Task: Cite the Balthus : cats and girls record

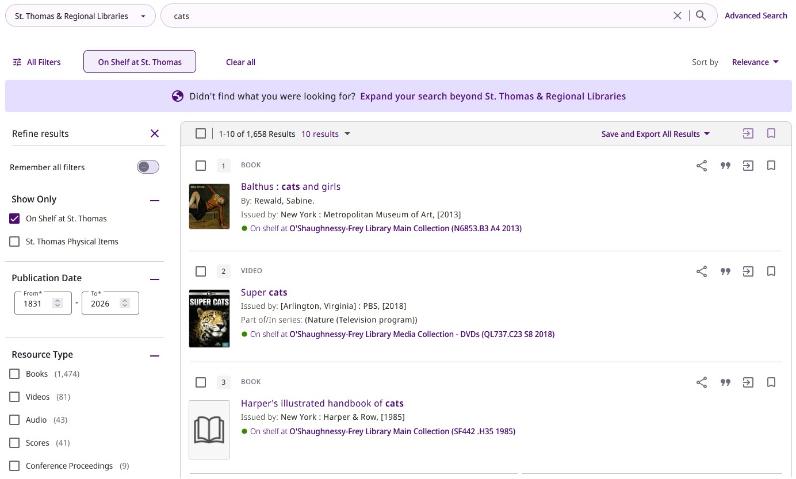Action: pos(725,166)
